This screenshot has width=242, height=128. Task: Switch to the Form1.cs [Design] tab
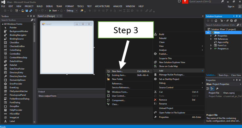tap(46, 16)
